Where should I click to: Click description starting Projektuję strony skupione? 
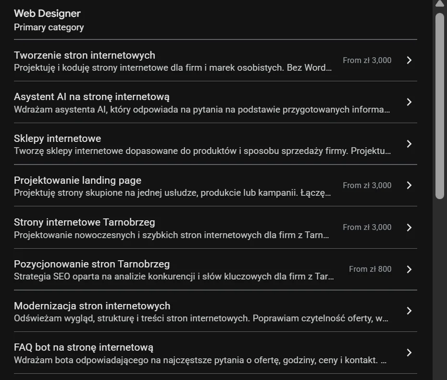(x=173, y=193)
